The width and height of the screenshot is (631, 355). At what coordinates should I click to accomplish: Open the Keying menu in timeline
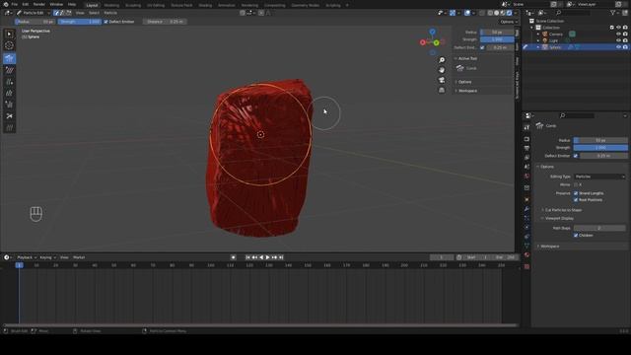pyautogui.click(x=47, y=257)
